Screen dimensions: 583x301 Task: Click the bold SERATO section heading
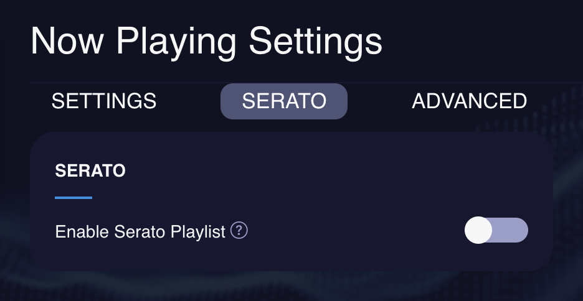pos(90,171)
